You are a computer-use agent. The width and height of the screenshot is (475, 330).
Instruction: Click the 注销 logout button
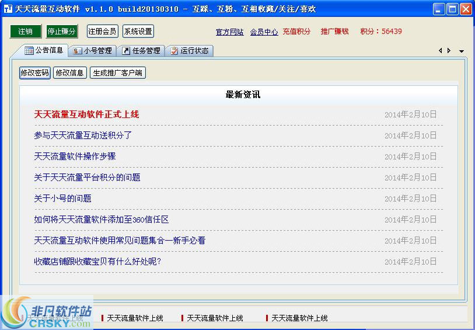tap(26, 32)
